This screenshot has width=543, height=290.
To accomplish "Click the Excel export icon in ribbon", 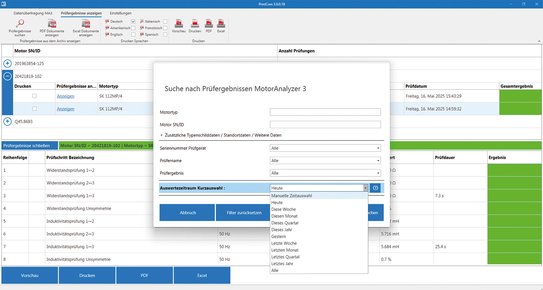I will [221, 24].
